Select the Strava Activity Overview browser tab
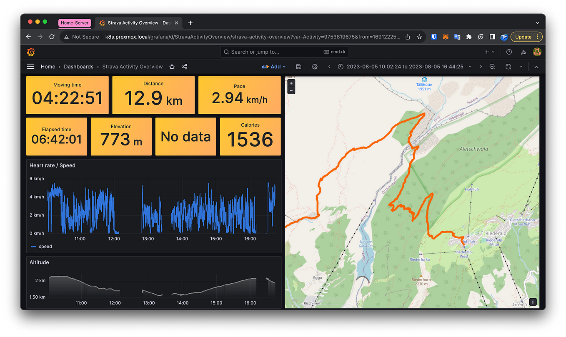The width and height of the screenshot is (566, 337). click(x=139, y=23)
